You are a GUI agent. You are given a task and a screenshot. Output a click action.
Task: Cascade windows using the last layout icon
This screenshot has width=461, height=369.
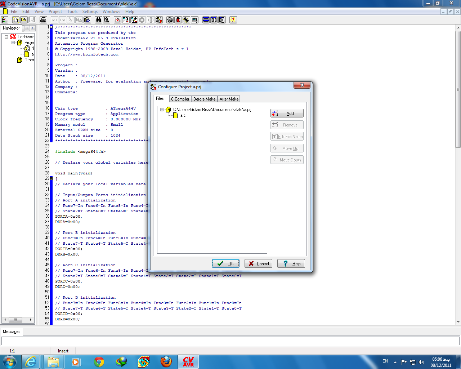(222, 20)
